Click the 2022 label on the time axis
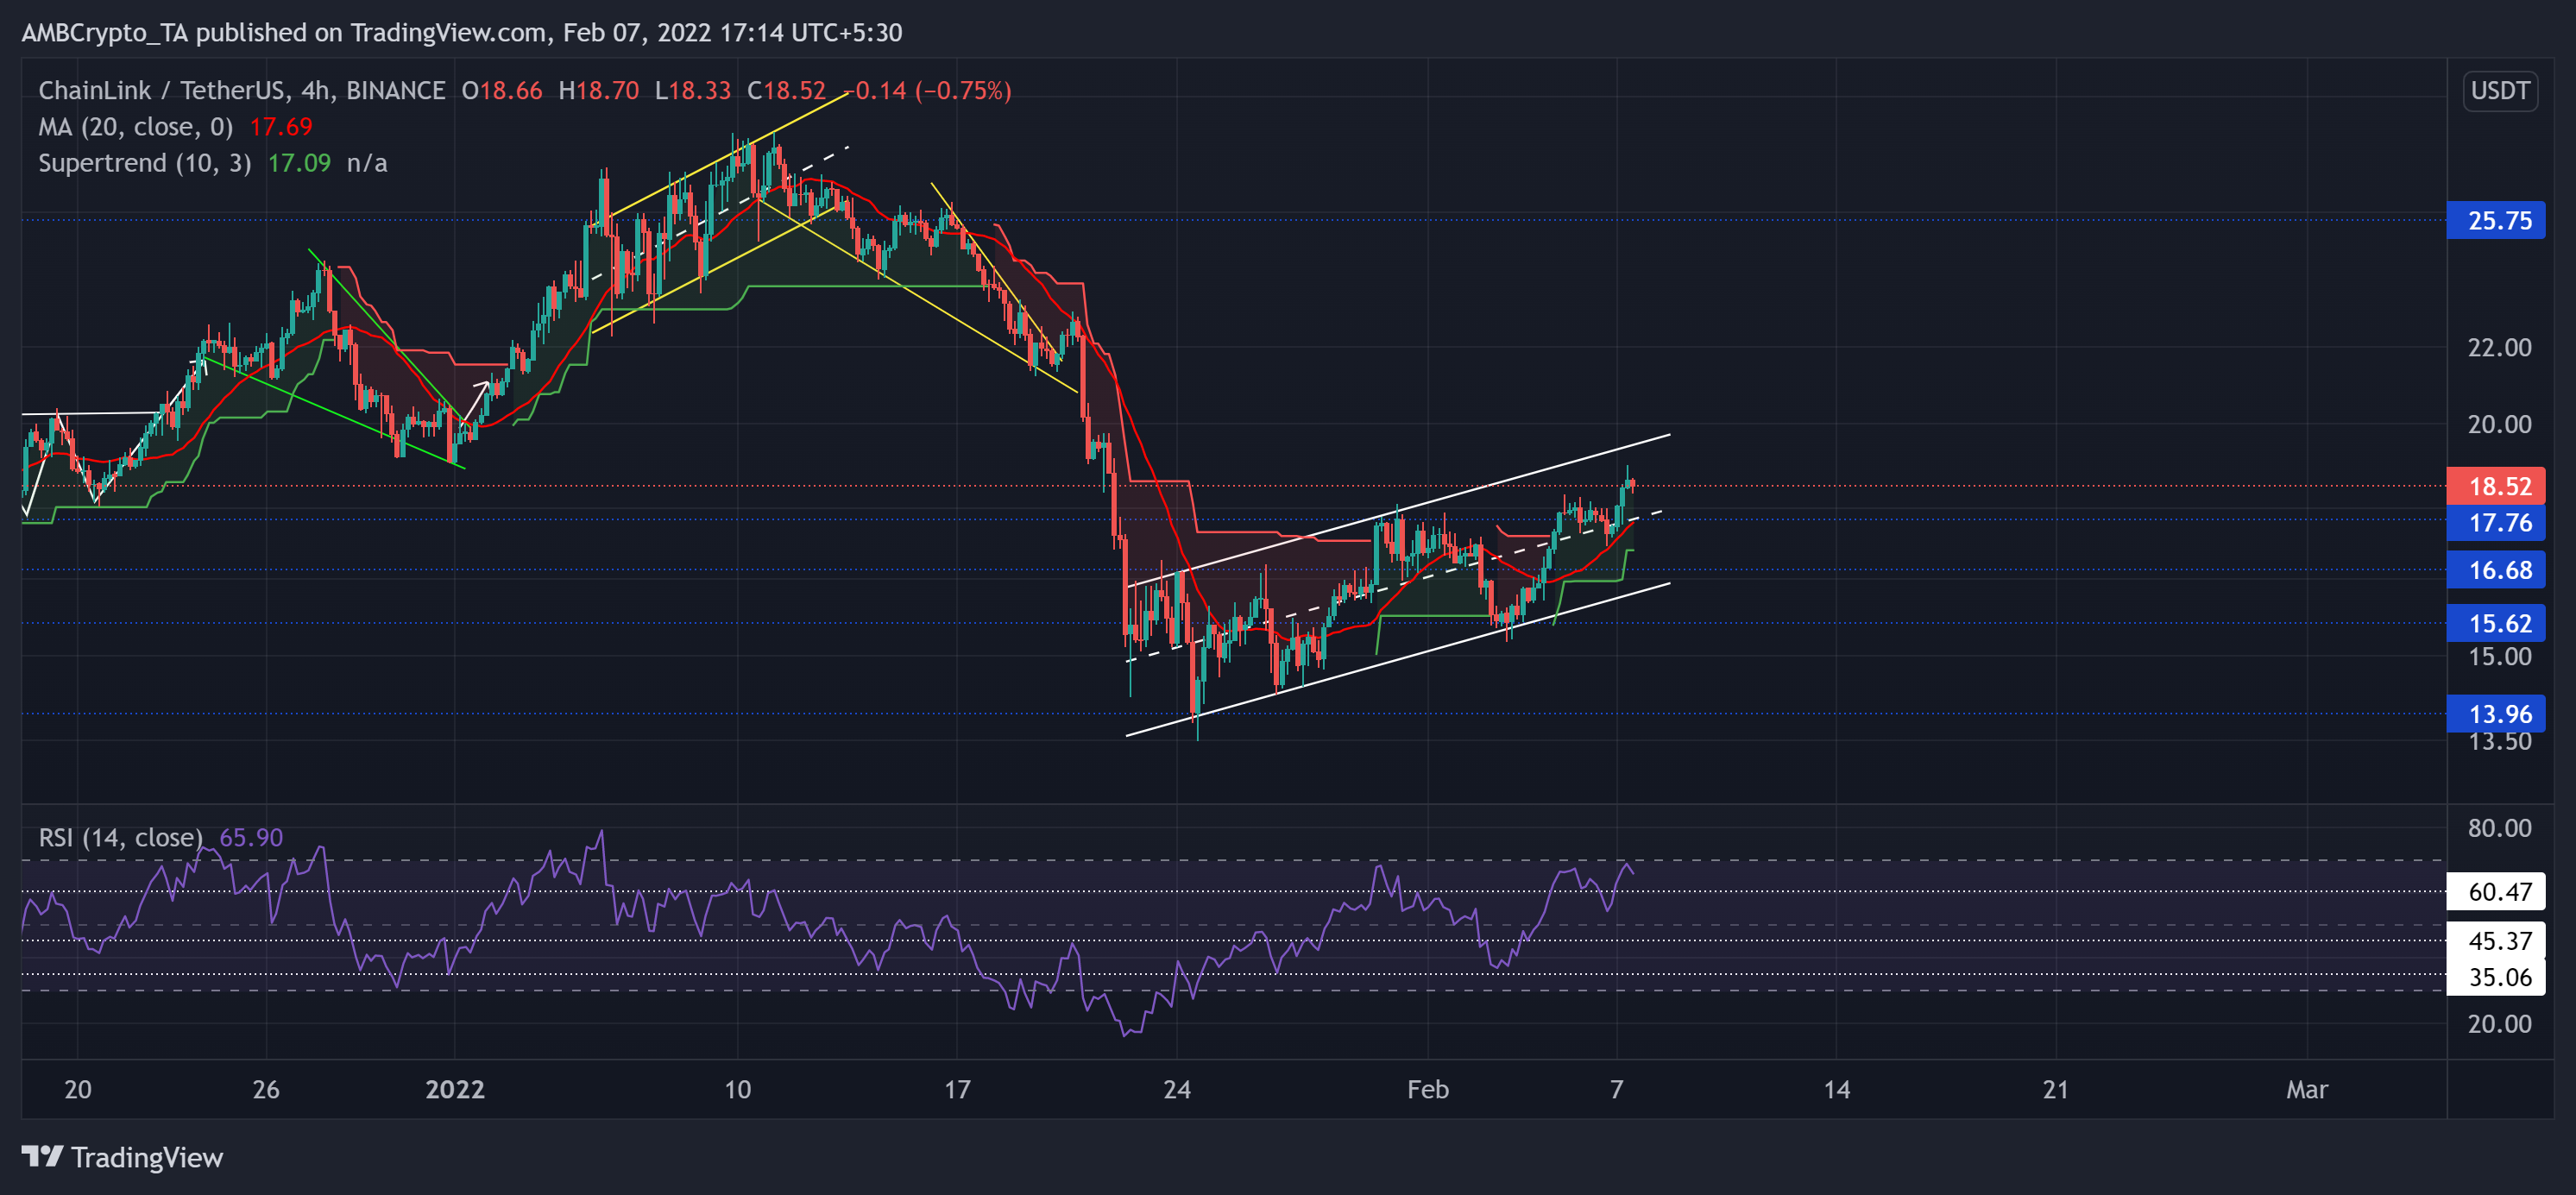The width and height of the screenshot is (2576, 1195). [x=456, y=1090]
